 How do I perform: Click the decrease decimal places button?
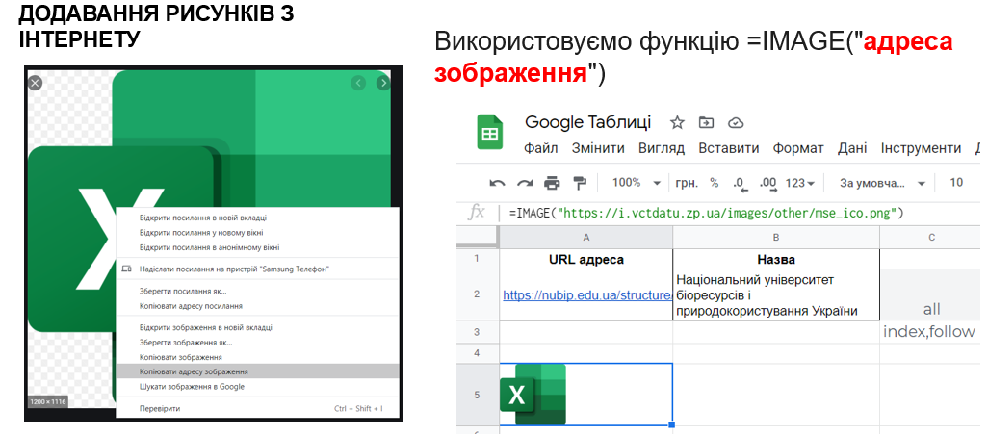[x=739, y=183]
